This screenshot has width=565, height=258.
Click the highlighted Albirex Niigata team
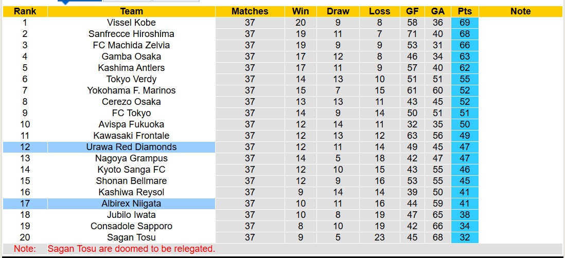click(131, 204)
